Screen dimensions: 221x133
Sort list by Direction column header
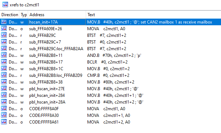pos(9,15)
